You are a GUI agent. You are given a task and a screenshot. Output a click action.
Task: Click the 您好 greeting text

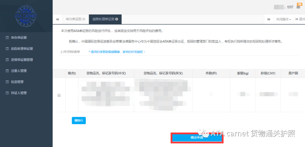click(x=290, y=7)
